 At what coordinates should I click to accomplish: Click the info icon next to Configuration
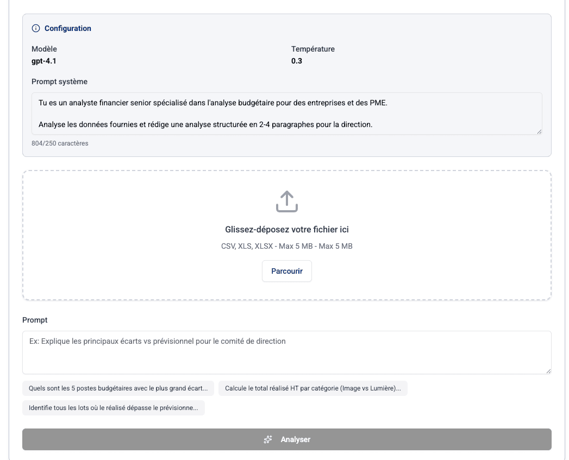click(x=36, y=28)
